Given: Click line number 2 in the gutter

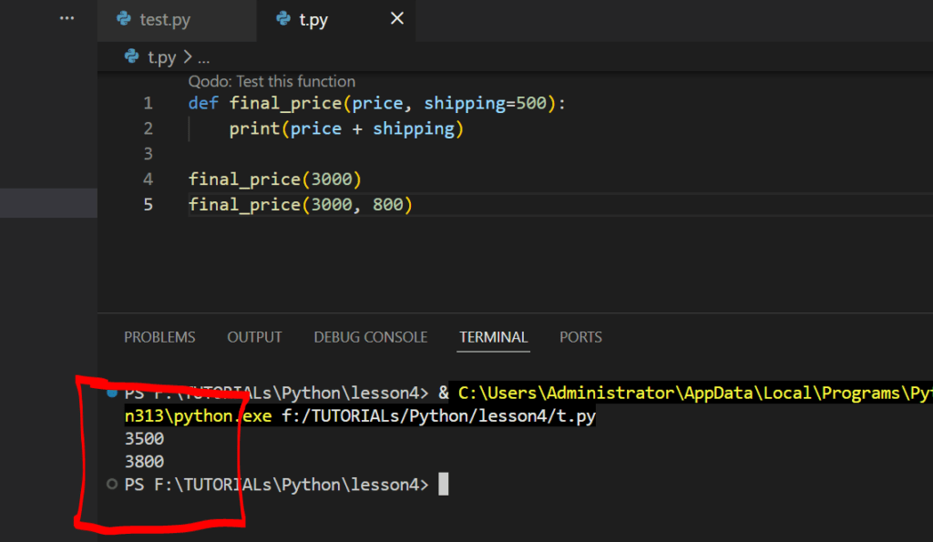Looking at the screenshot, I should [x=148, y=129].
